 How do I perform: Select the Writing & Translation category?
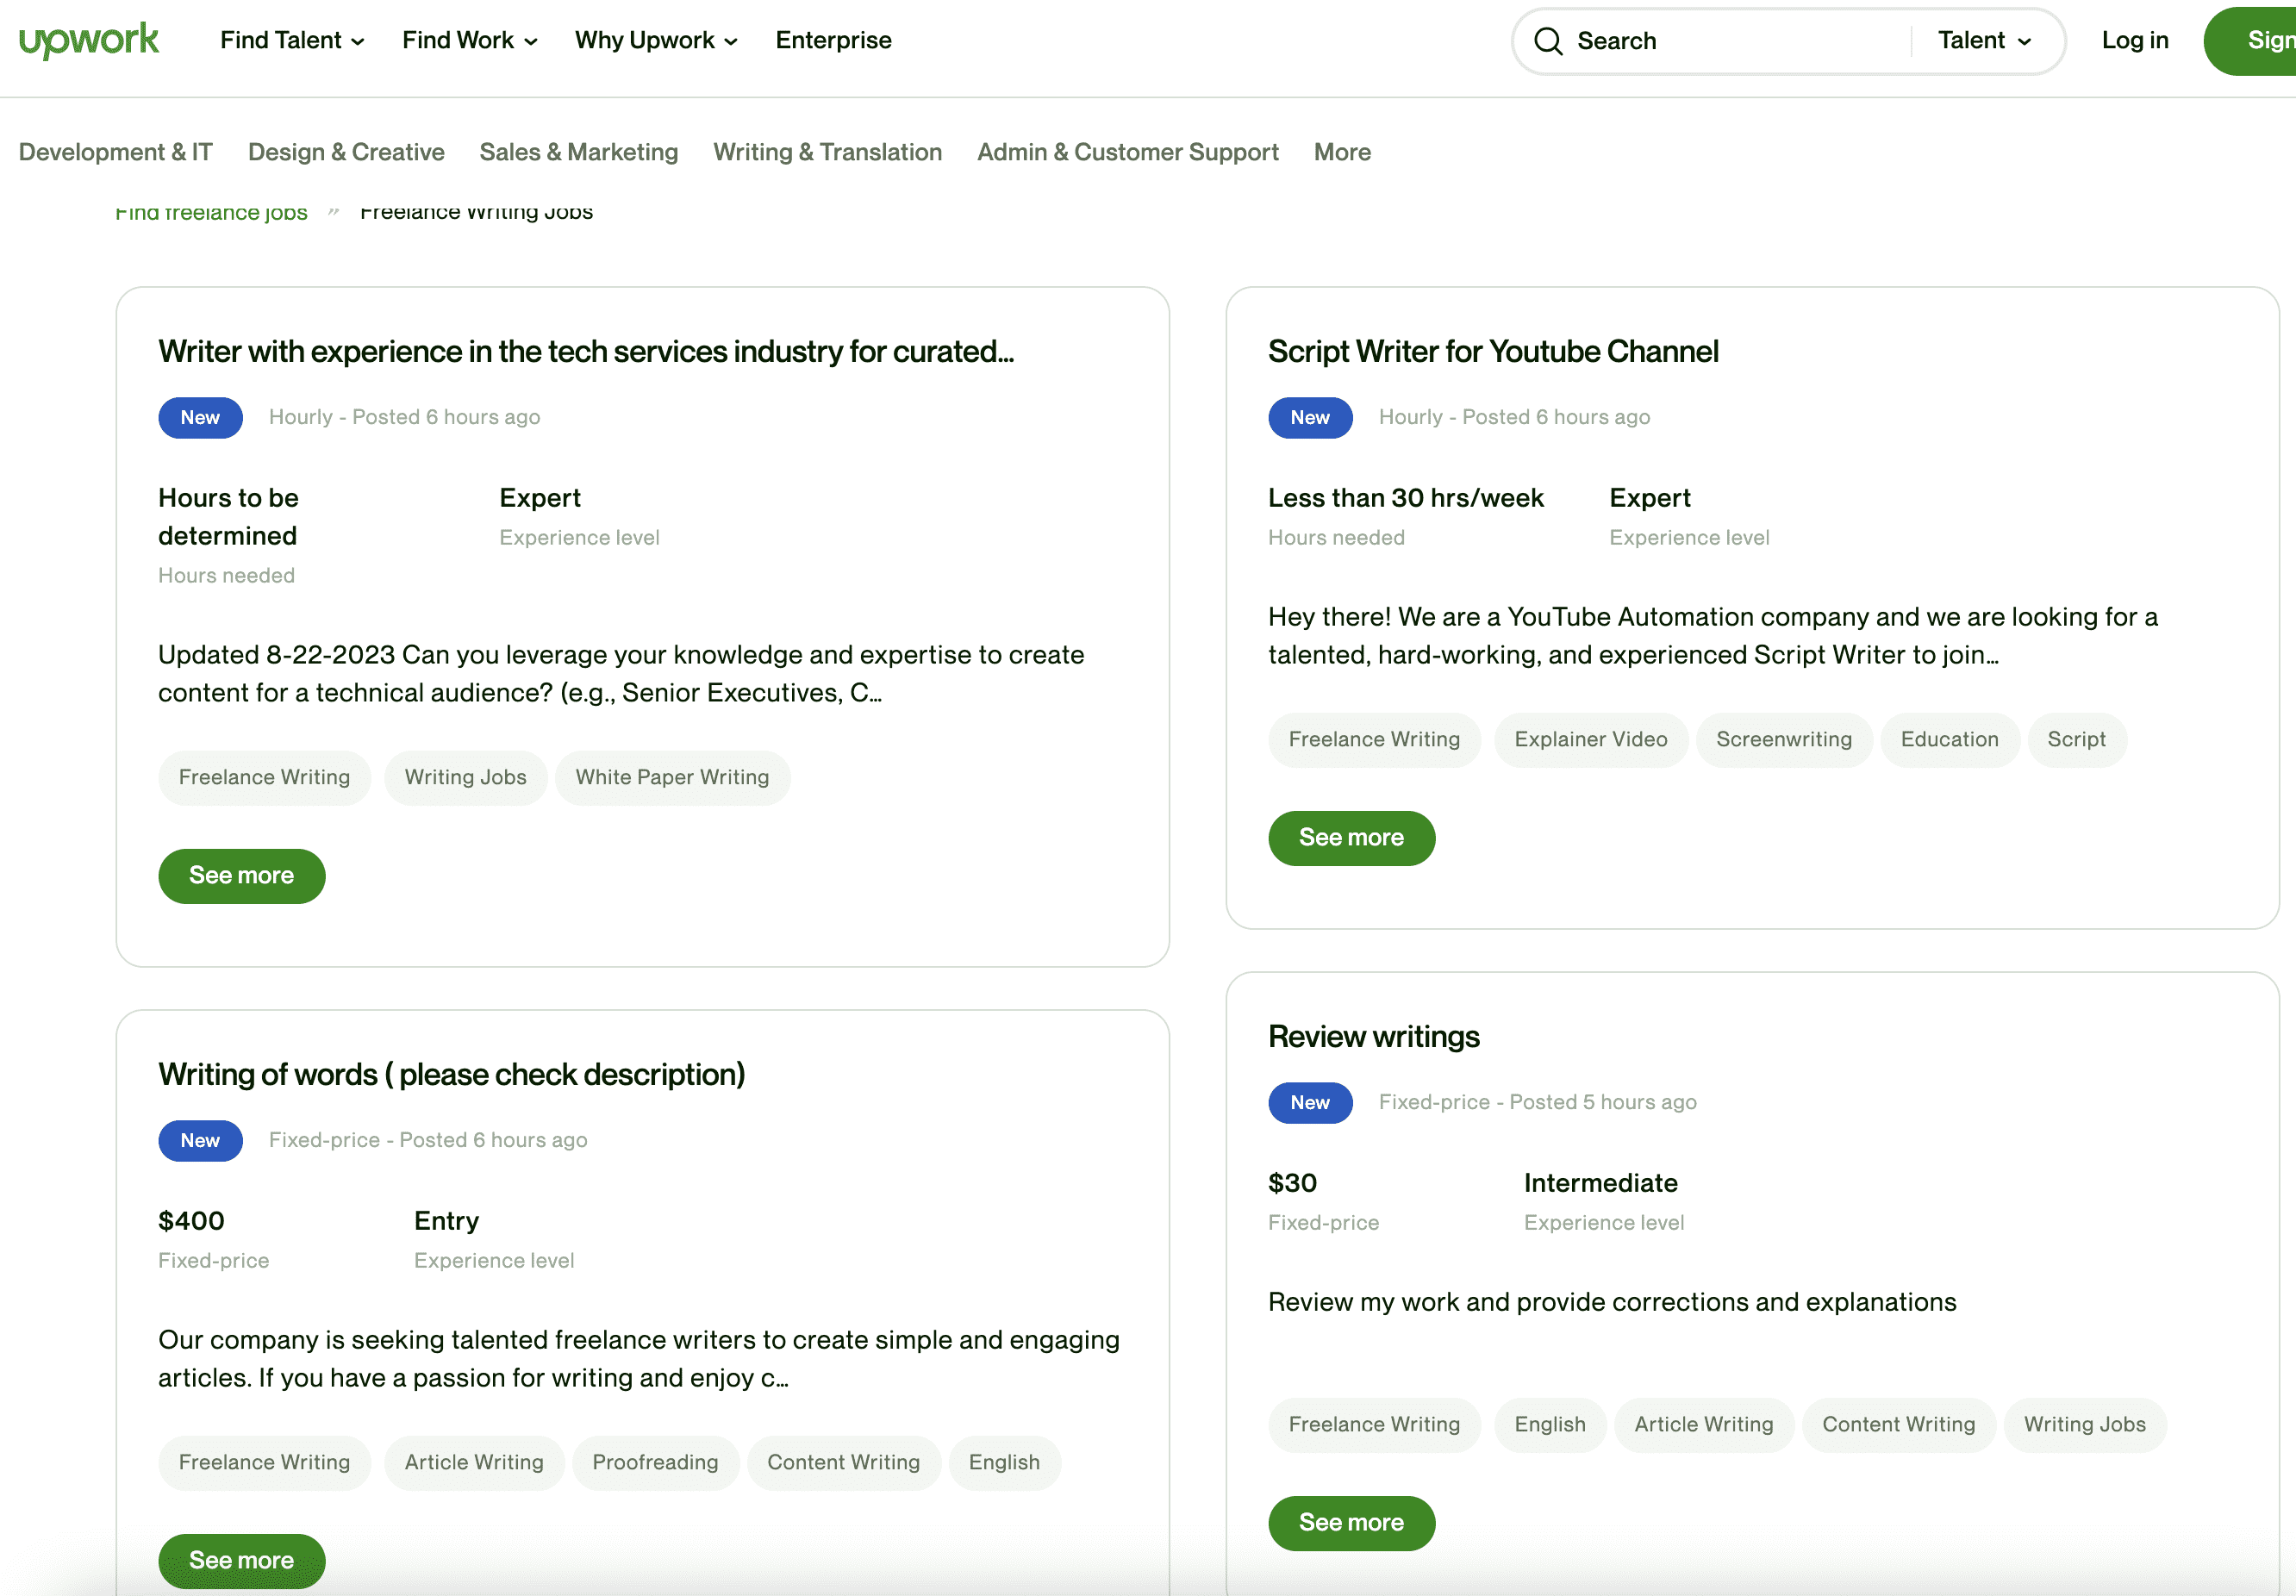click(827, 152)
